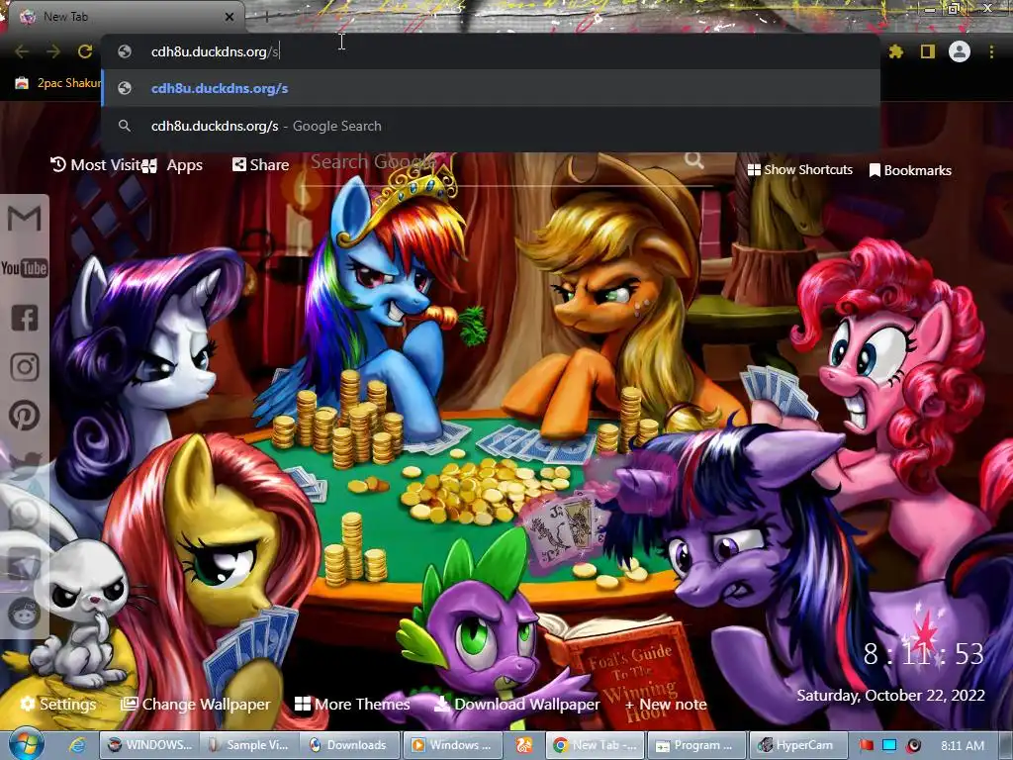Click the 8:11:53 clock widget
1013x760 pixels.
coord(923,654)
